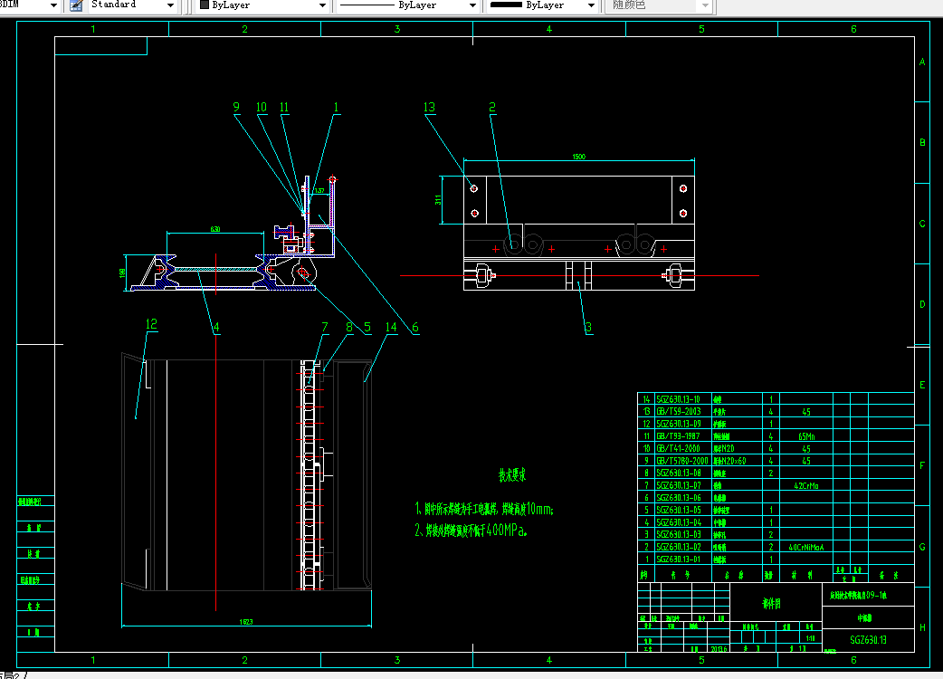Click the SGZ630.13-04 cell in parts list
The height and width of the screenshot is (679, 943).
coord(679,522)
